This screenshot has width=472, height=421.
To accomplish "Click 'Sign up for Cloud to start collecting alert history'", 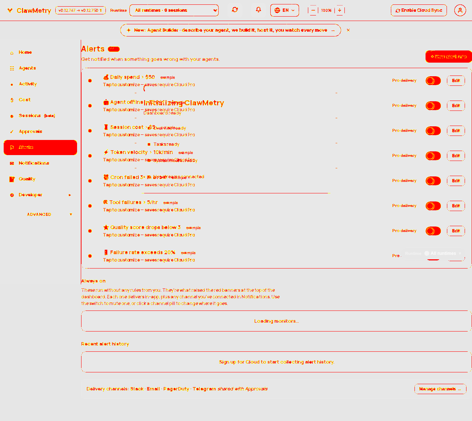I will click(x=277, y=362).
